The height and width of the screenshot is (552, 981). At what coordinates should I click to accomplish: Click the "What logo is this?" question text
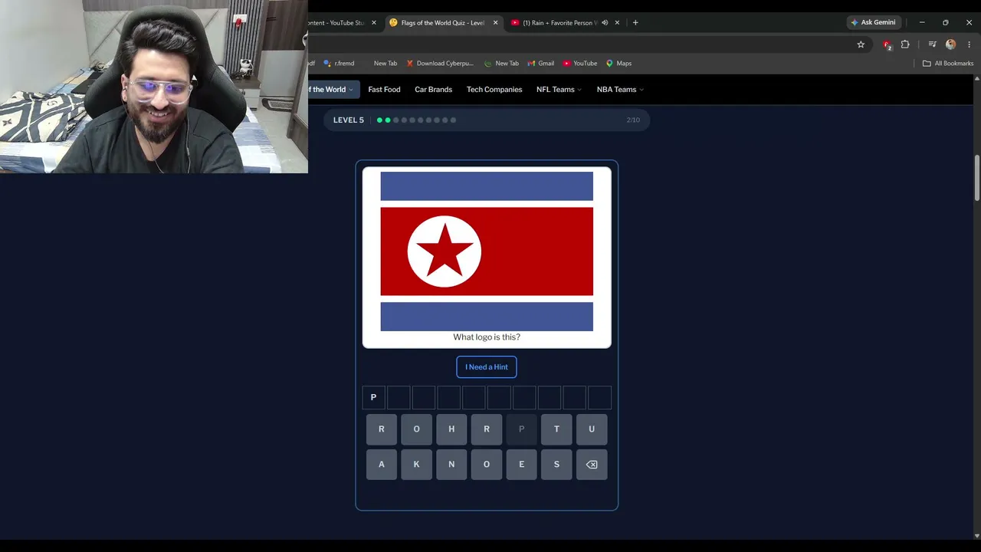click(487, 337)
